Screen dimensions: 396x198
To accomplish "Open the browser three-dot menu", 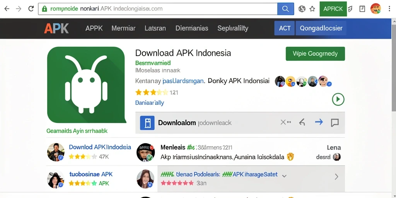I will (389, 9).
